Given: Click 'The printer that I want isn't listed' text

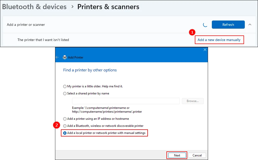Looking at the screenshot, I should [43, 40].
